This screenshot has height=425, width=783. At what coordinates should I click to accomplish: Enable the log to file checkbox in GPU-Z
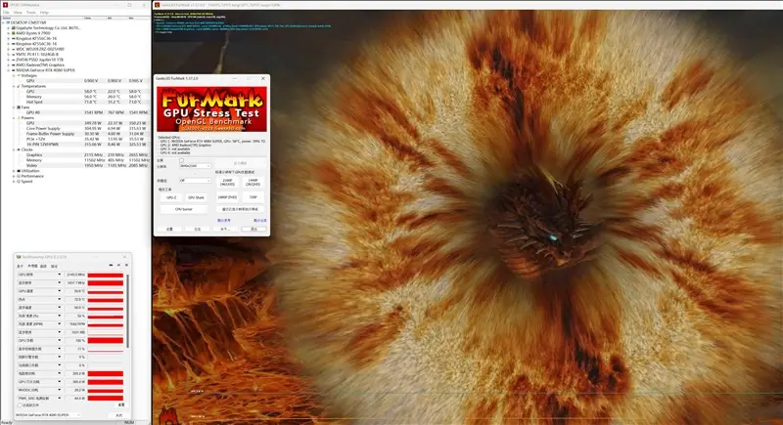pos(20,405)
